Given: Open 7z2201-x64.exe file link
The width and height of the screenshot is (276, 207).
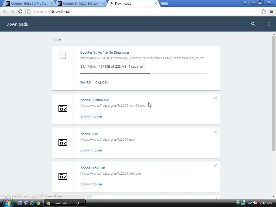Looking at the screenshot, I should 93,168.
